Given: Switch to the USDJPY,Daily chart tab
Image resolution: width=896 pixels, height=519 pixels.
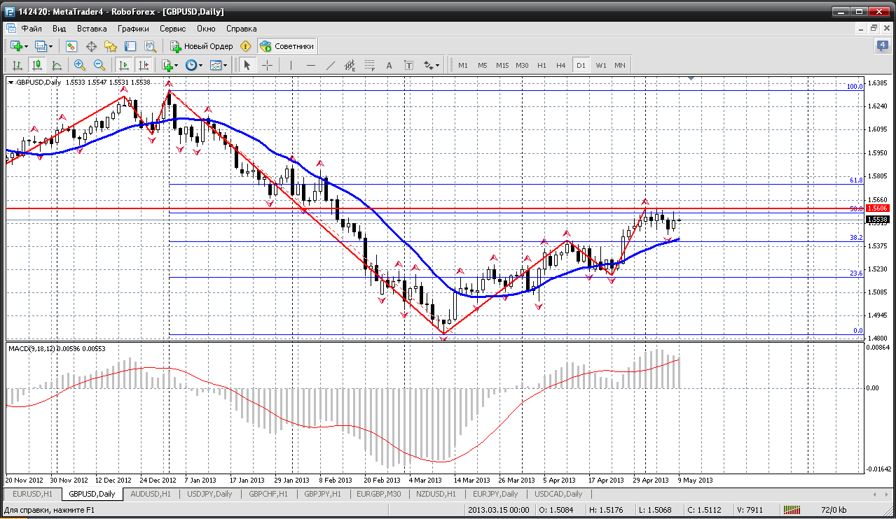Looking at the screenshot, I should point(209,494).
